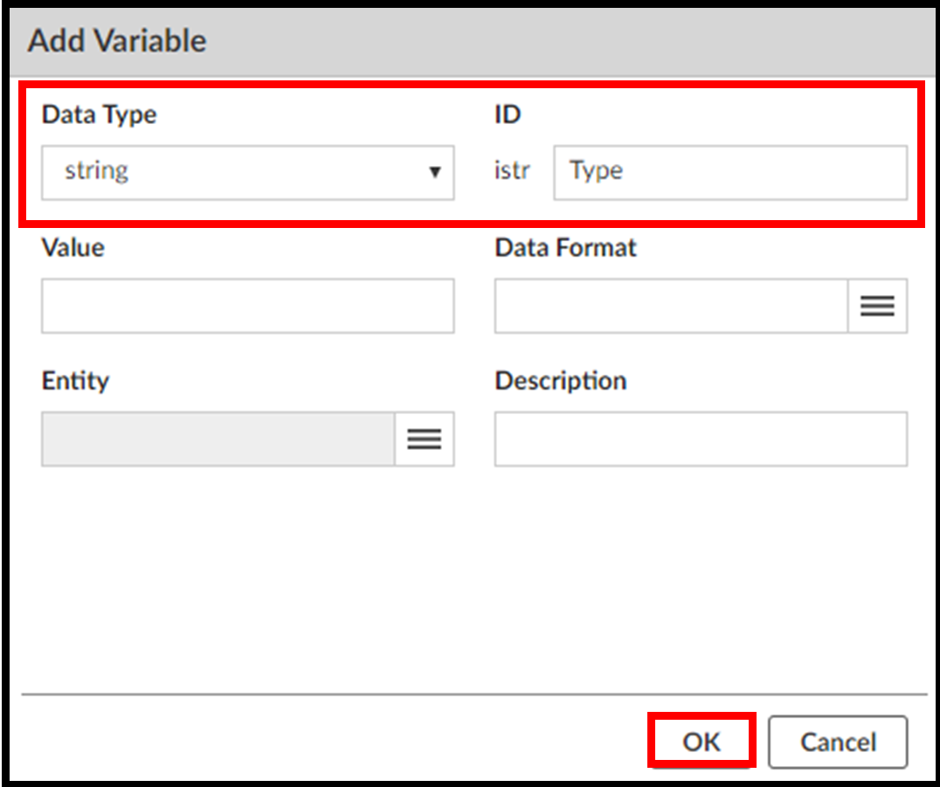Cancel the Add Variable dialog
The image size is (940, 787).
pyautogui.click(x=838, y=742)
